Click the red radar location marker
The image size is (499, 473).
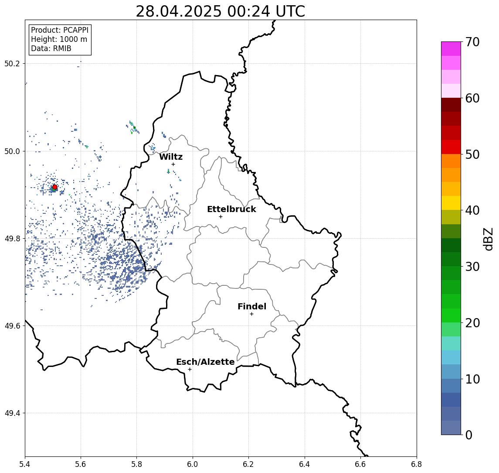coord(55,187)
